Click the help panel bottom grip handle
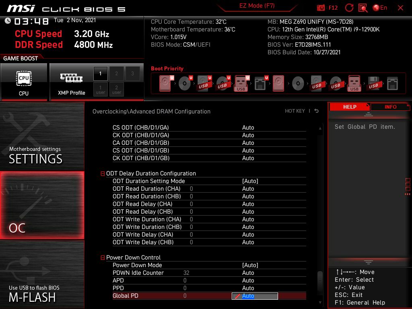This screenshot has height=309, width=412. pos(369,262)
